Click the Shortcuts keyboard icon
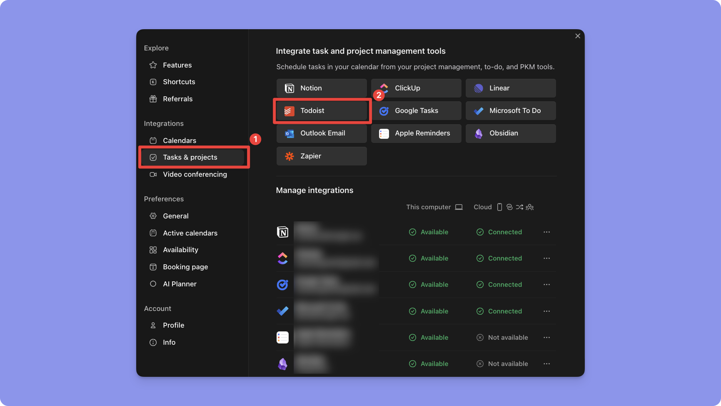Screen dimensions: 721x406 153,82
